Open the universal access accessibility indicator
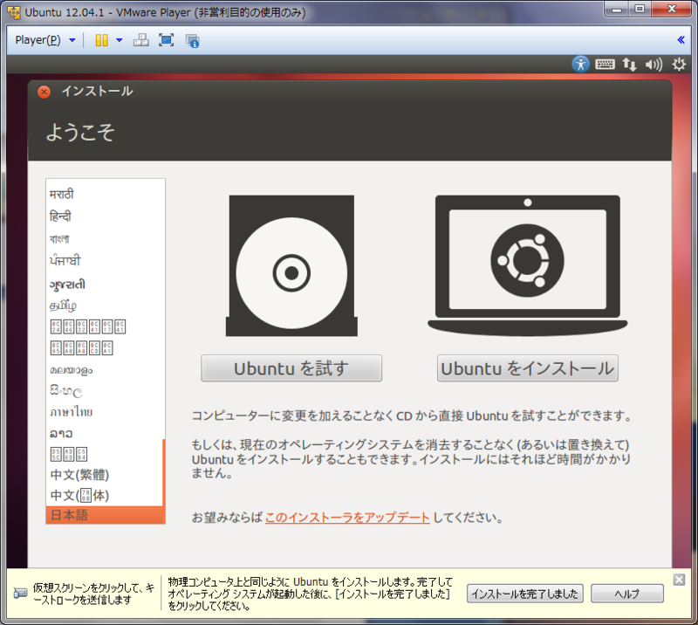Viewport: 698px width, 625px height. 580,65
